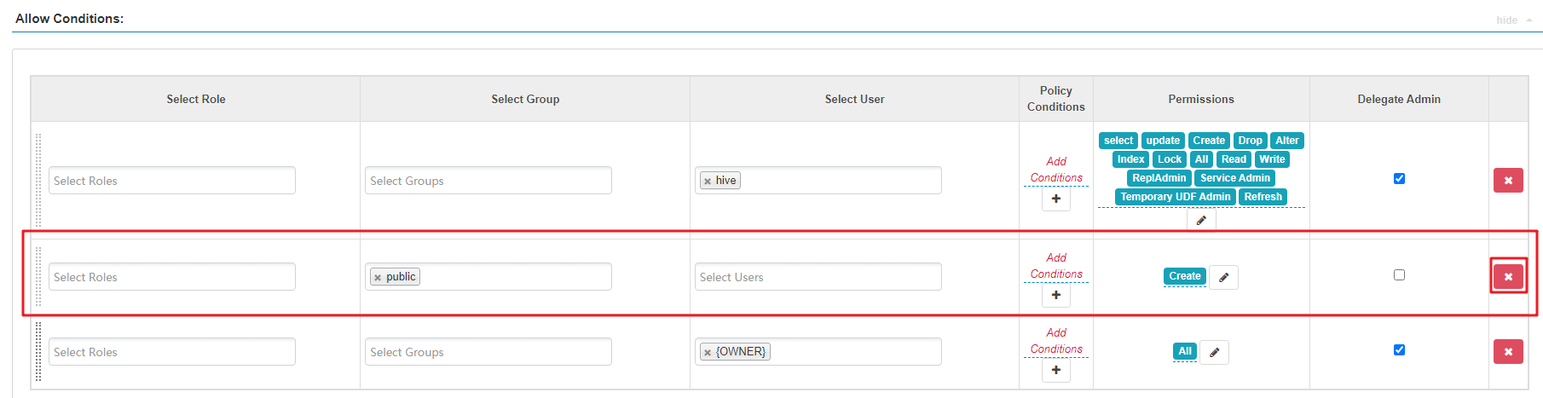Delete the hive user policy row
This screenshot has height=398, width=1543.
click(x=1508, y=181)
